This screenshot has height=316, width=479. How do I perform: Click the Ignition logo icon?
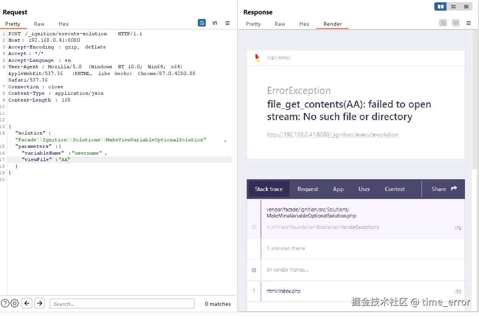[x=257, y=58]
